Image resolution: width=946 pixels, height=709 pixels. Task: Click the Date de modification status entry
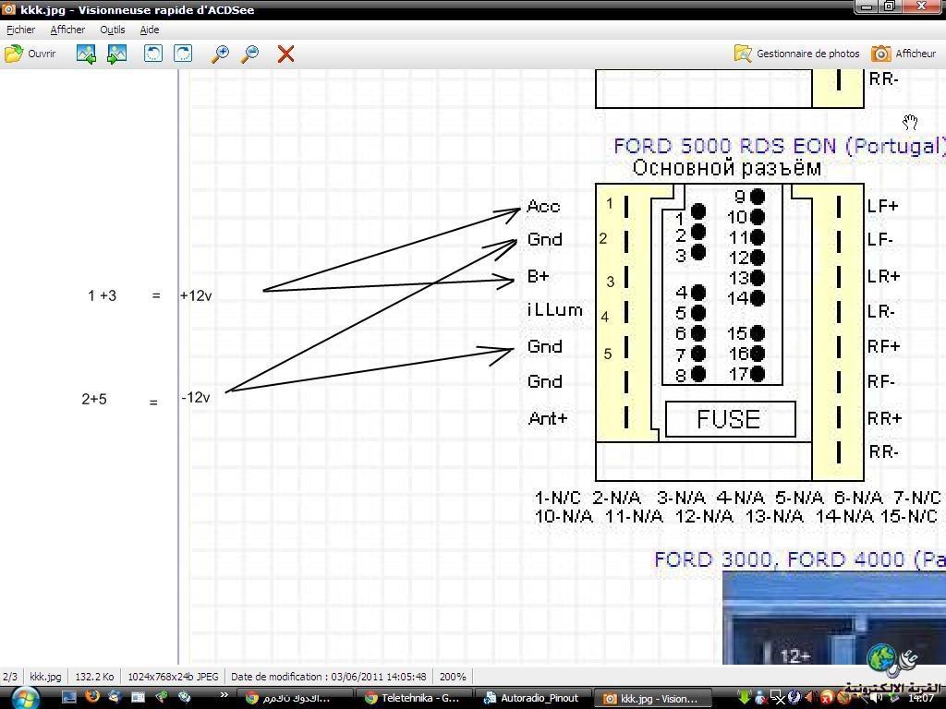pos(328,677)
